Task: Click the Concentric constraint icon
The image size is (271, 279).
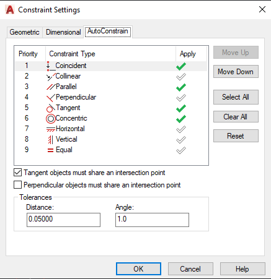Action: click(51, 119)
